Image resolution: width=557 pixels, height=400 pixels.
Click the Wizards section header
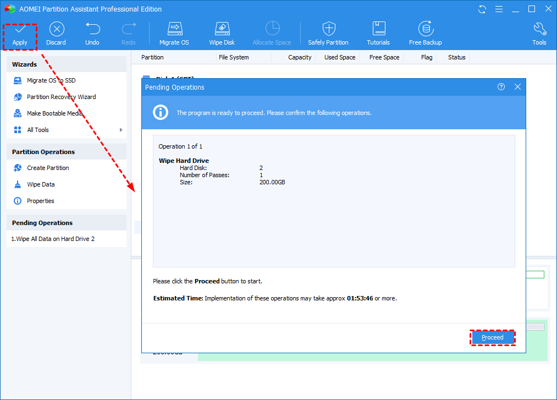[x=67, y=64]
